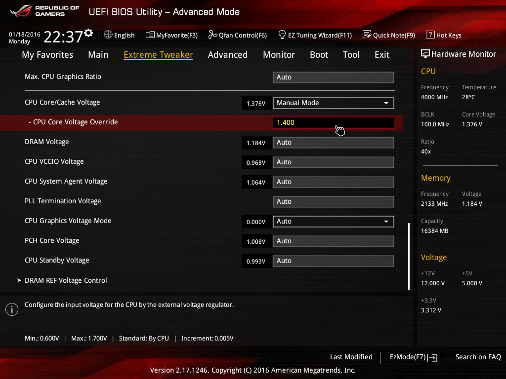The image size is (506, 379).
Task: Click the CPU VCCIO Voltage Auto field
Action: (x=334, y=162)
